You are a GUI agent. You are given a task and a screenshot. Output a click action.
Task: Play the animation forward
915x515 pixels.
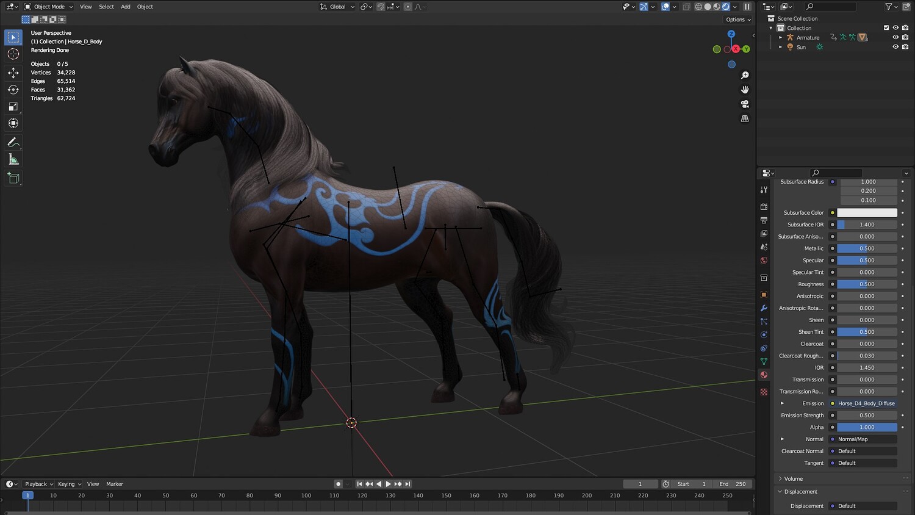click(389, 484)
